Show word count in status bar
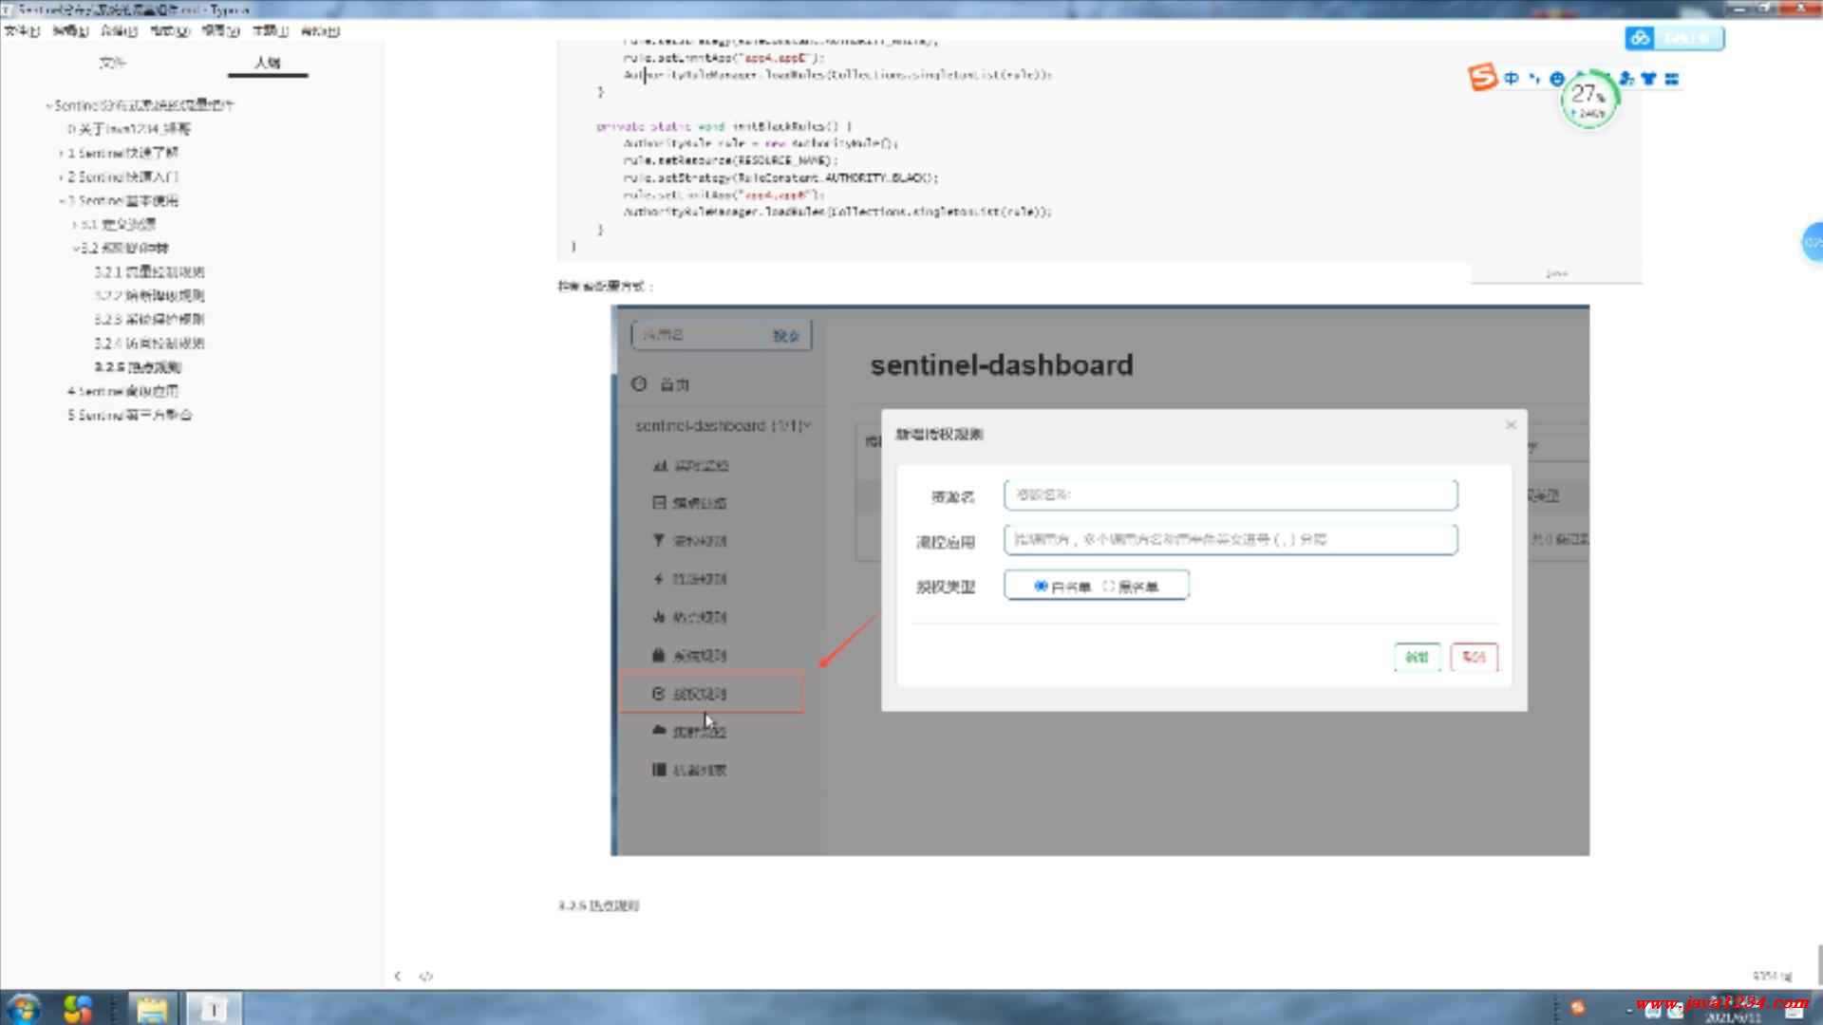 pos(1772,976)
